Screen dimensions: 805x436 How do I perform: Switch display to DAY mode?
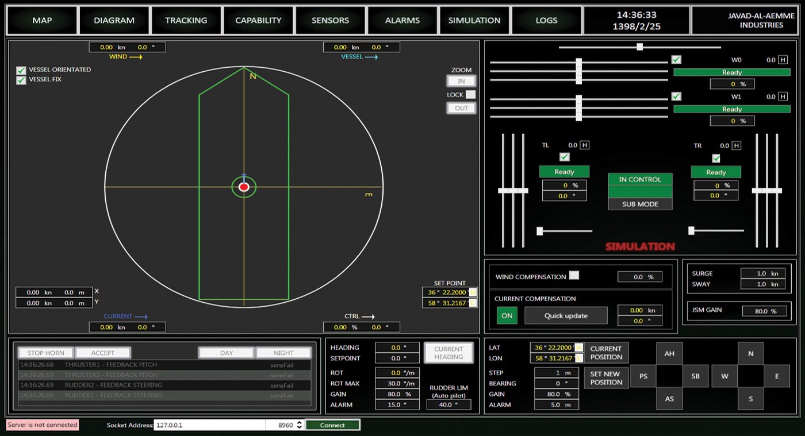[227, 353]
